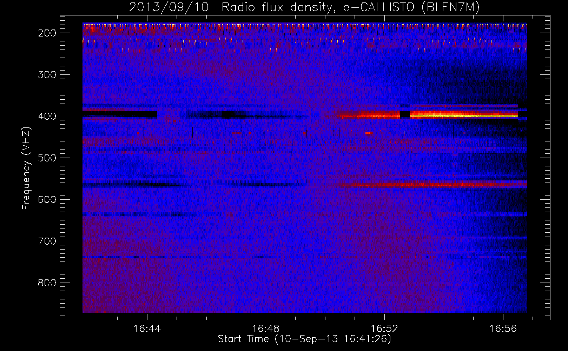Select the 800 MHz tick label
This screenshot has width=568, height=351.
47,283
